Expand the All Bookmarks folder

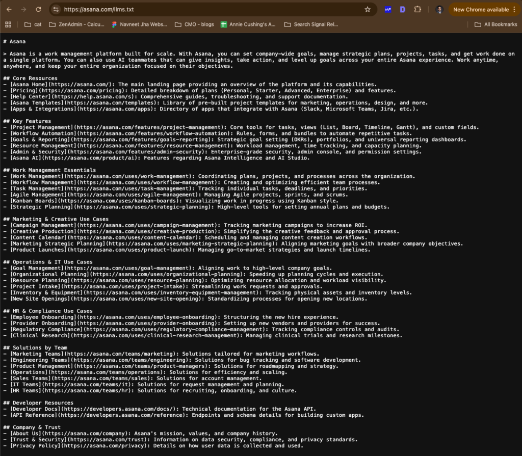click(495, 24)
